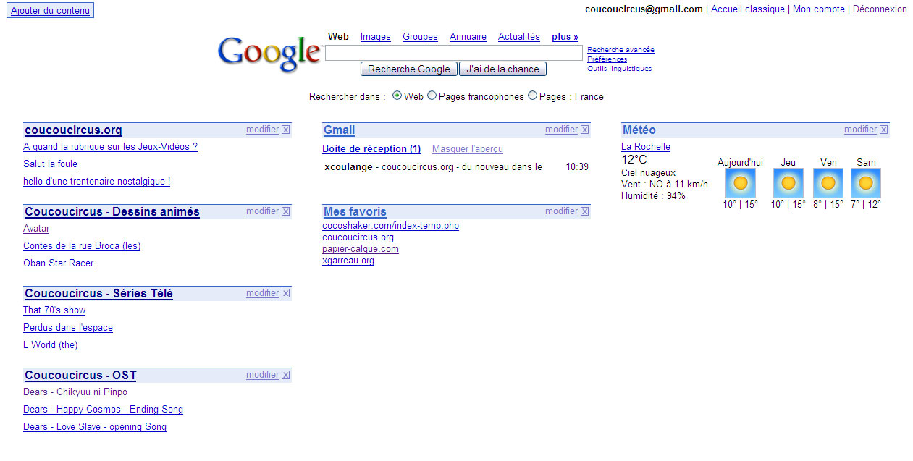Close the coucoucircus.org module

[x=285, y=130]
